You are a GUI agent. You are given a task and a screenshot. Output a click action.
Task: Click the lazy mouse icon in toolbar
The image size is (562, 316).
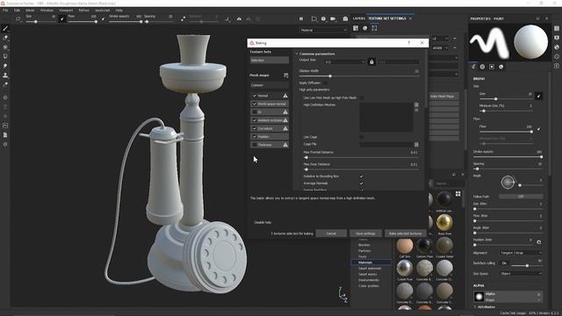pos(184,18)
